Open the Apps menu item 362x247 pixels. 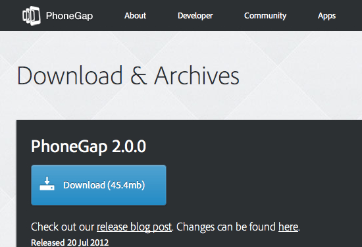click(326, 16)
